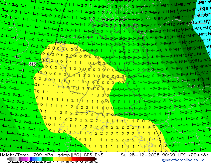Click the gray left arrow end of legend
Screen dimensions: 211x163
tap(7, 159)
